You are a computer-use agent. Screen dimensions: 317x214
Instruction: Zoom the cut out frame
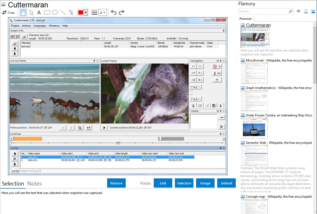coord(80,128)
